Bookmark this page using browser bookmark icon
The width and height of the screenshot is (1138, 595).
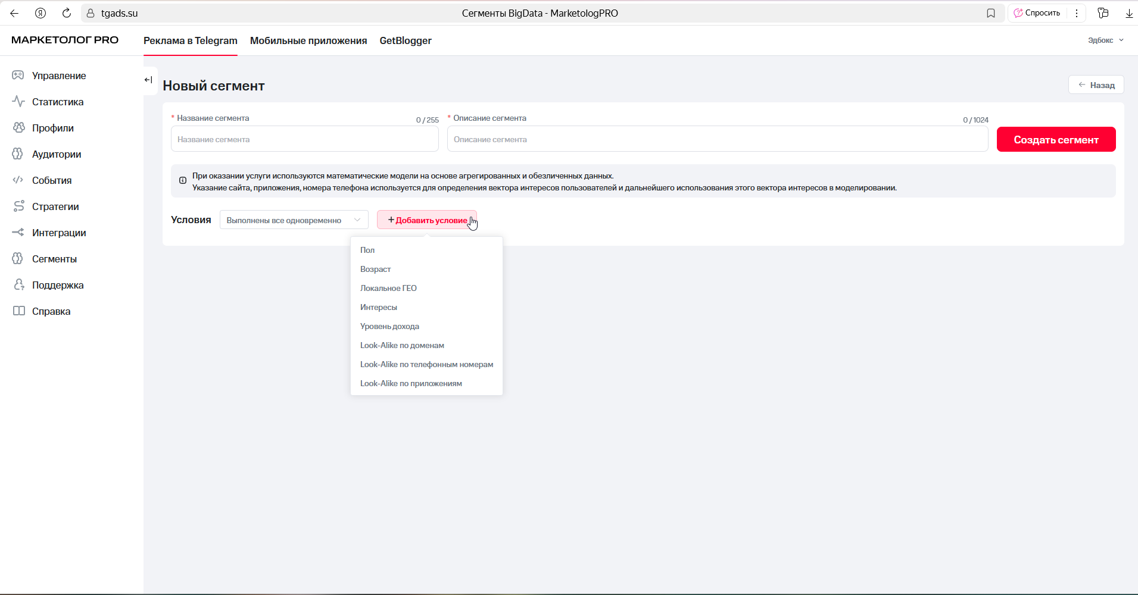(991, 13)
